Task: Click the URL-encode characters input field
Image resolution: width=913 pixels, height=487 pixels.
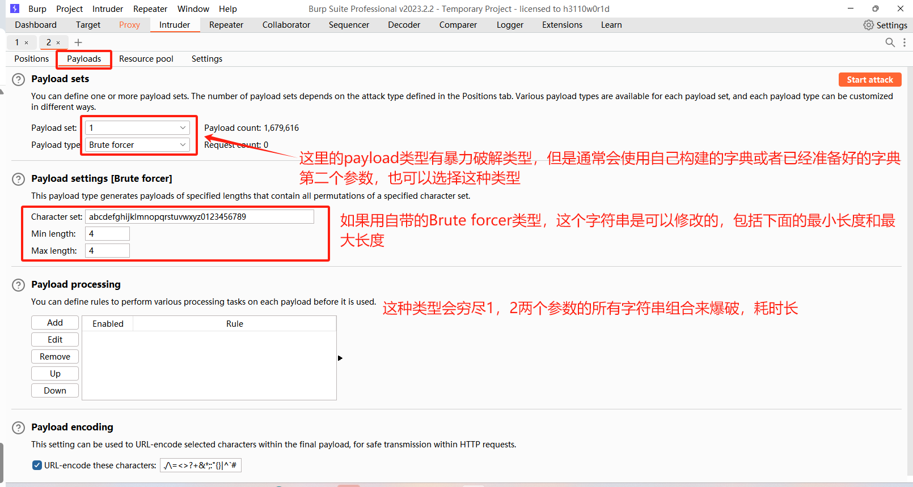Action: pyautogui.click(x=201, y=465)
